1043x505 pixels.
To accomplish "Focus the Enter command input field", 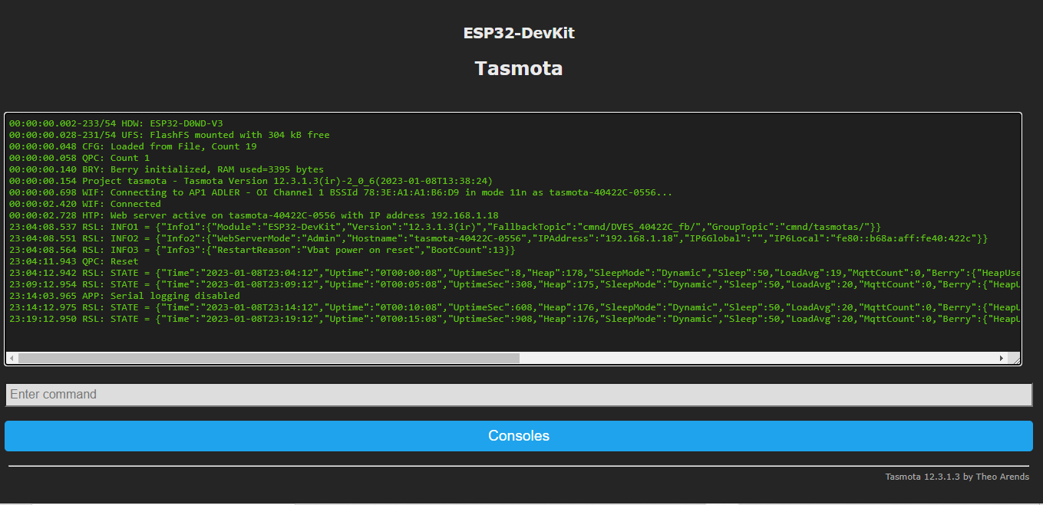I will point(519,395).
